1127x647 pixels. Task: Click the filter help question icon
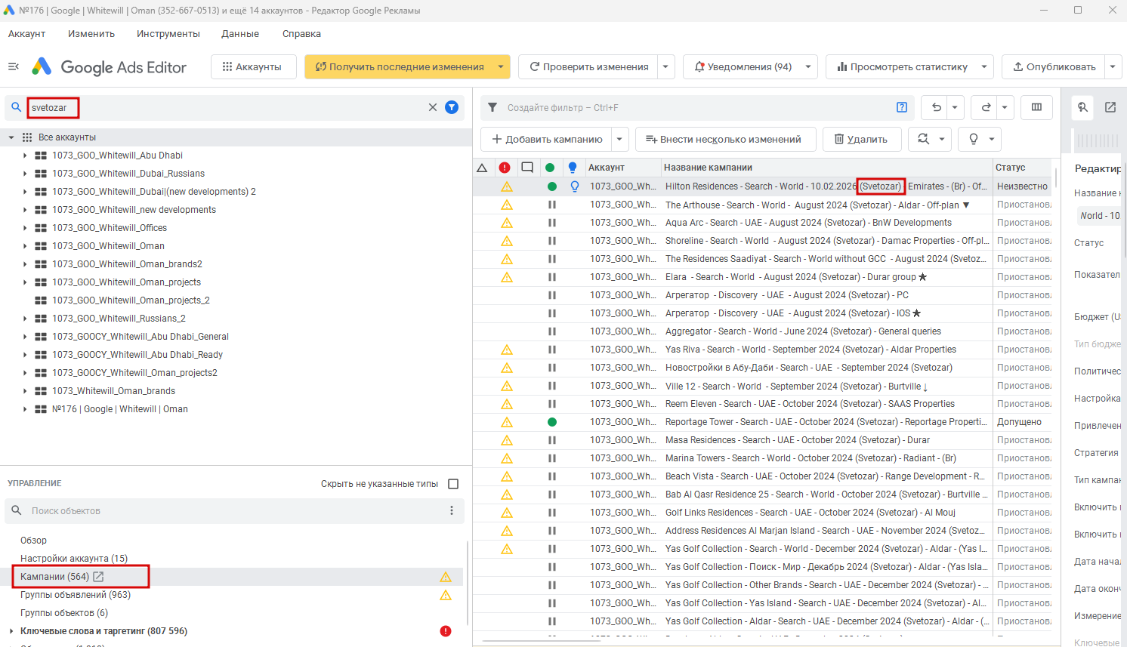click(901, 107)
